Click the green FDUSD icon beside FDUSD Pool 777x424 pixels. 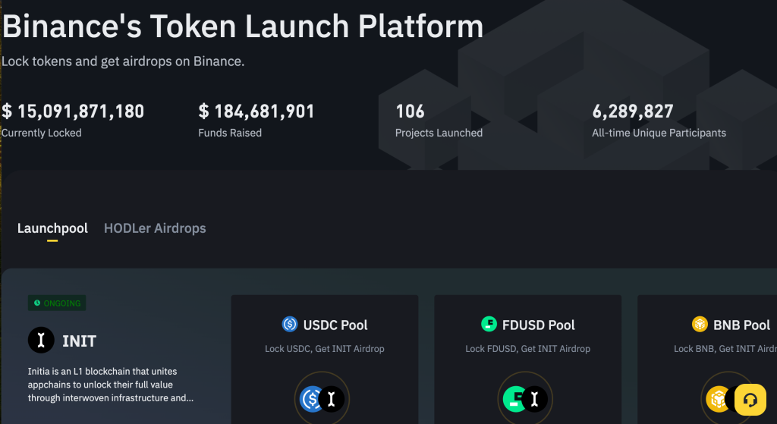click(x=489, y=325)
